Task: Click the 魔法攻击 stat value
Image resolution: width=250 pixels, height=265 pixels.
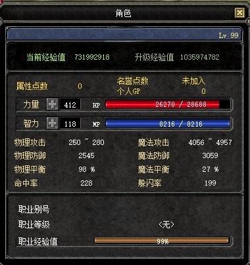Action: (x=210, y=142)
